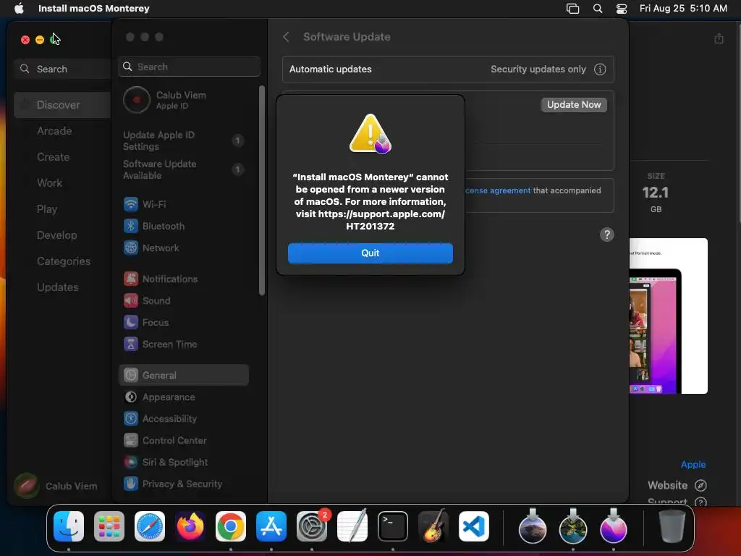The height and width of the screenshot is (556, 741).
Task: Select Develop in App Store sidebar
Action: tap(62, 235)
